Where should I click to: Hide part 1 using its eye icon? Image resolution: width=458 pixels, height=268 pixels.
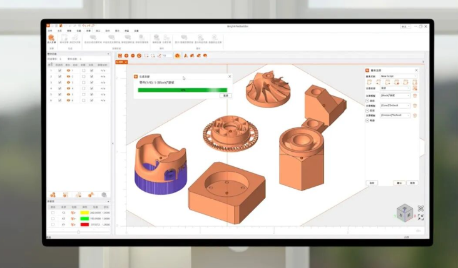(69, 71)
